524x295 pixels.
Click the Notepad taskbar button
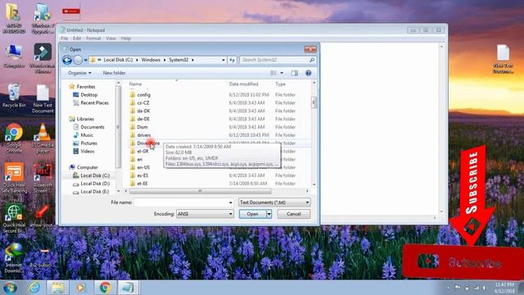[128, 288]
